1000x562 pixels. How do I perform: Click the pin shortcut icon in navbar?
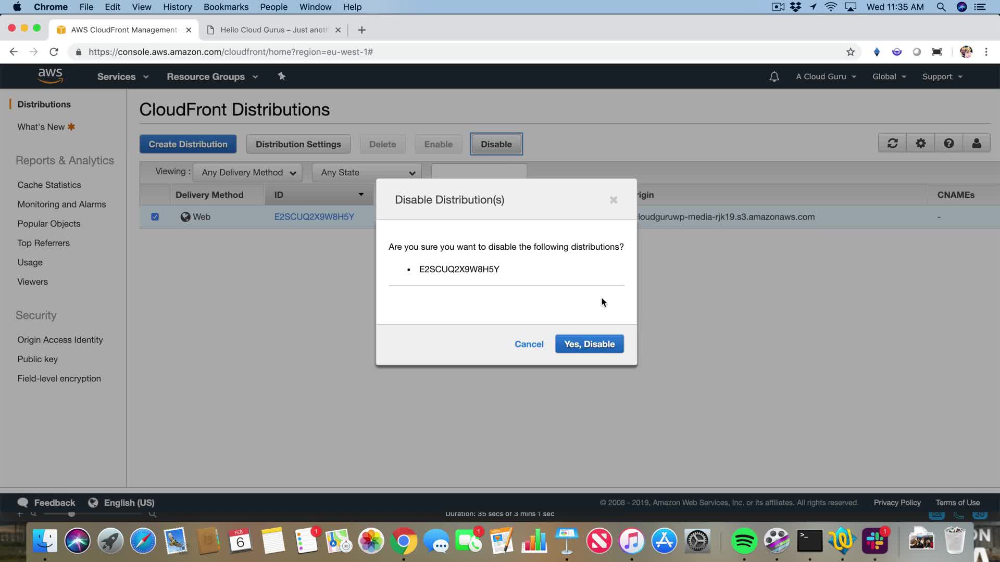(281, 76)
